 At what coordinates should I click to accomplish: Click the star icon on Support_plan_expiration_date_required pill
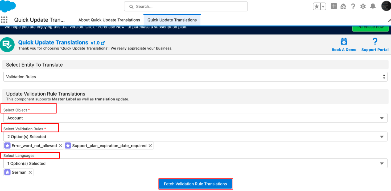pos(68,146)
